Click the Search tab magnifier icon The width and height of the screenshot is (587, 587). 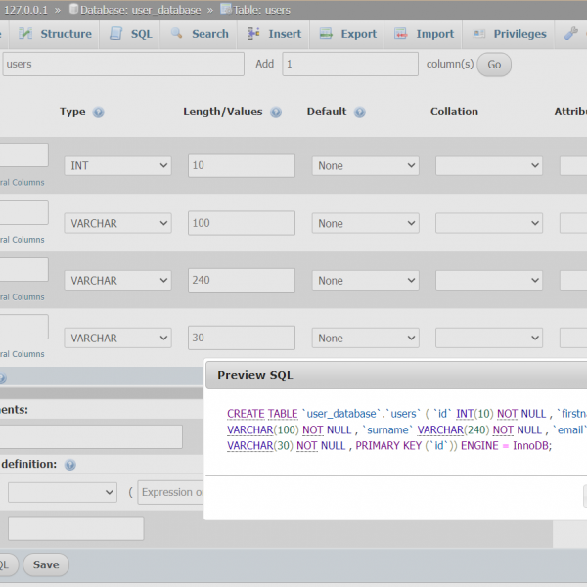tap(177, 33)
